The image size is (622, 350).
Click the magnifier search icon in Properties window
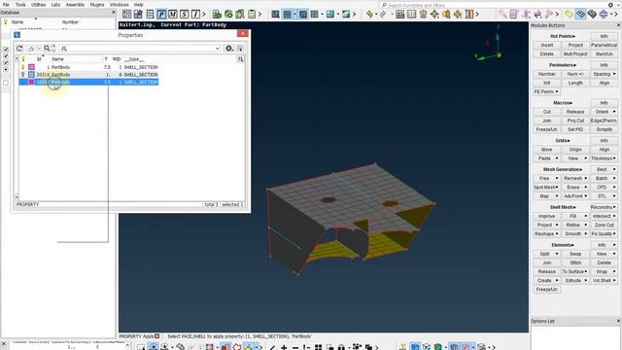47,48
